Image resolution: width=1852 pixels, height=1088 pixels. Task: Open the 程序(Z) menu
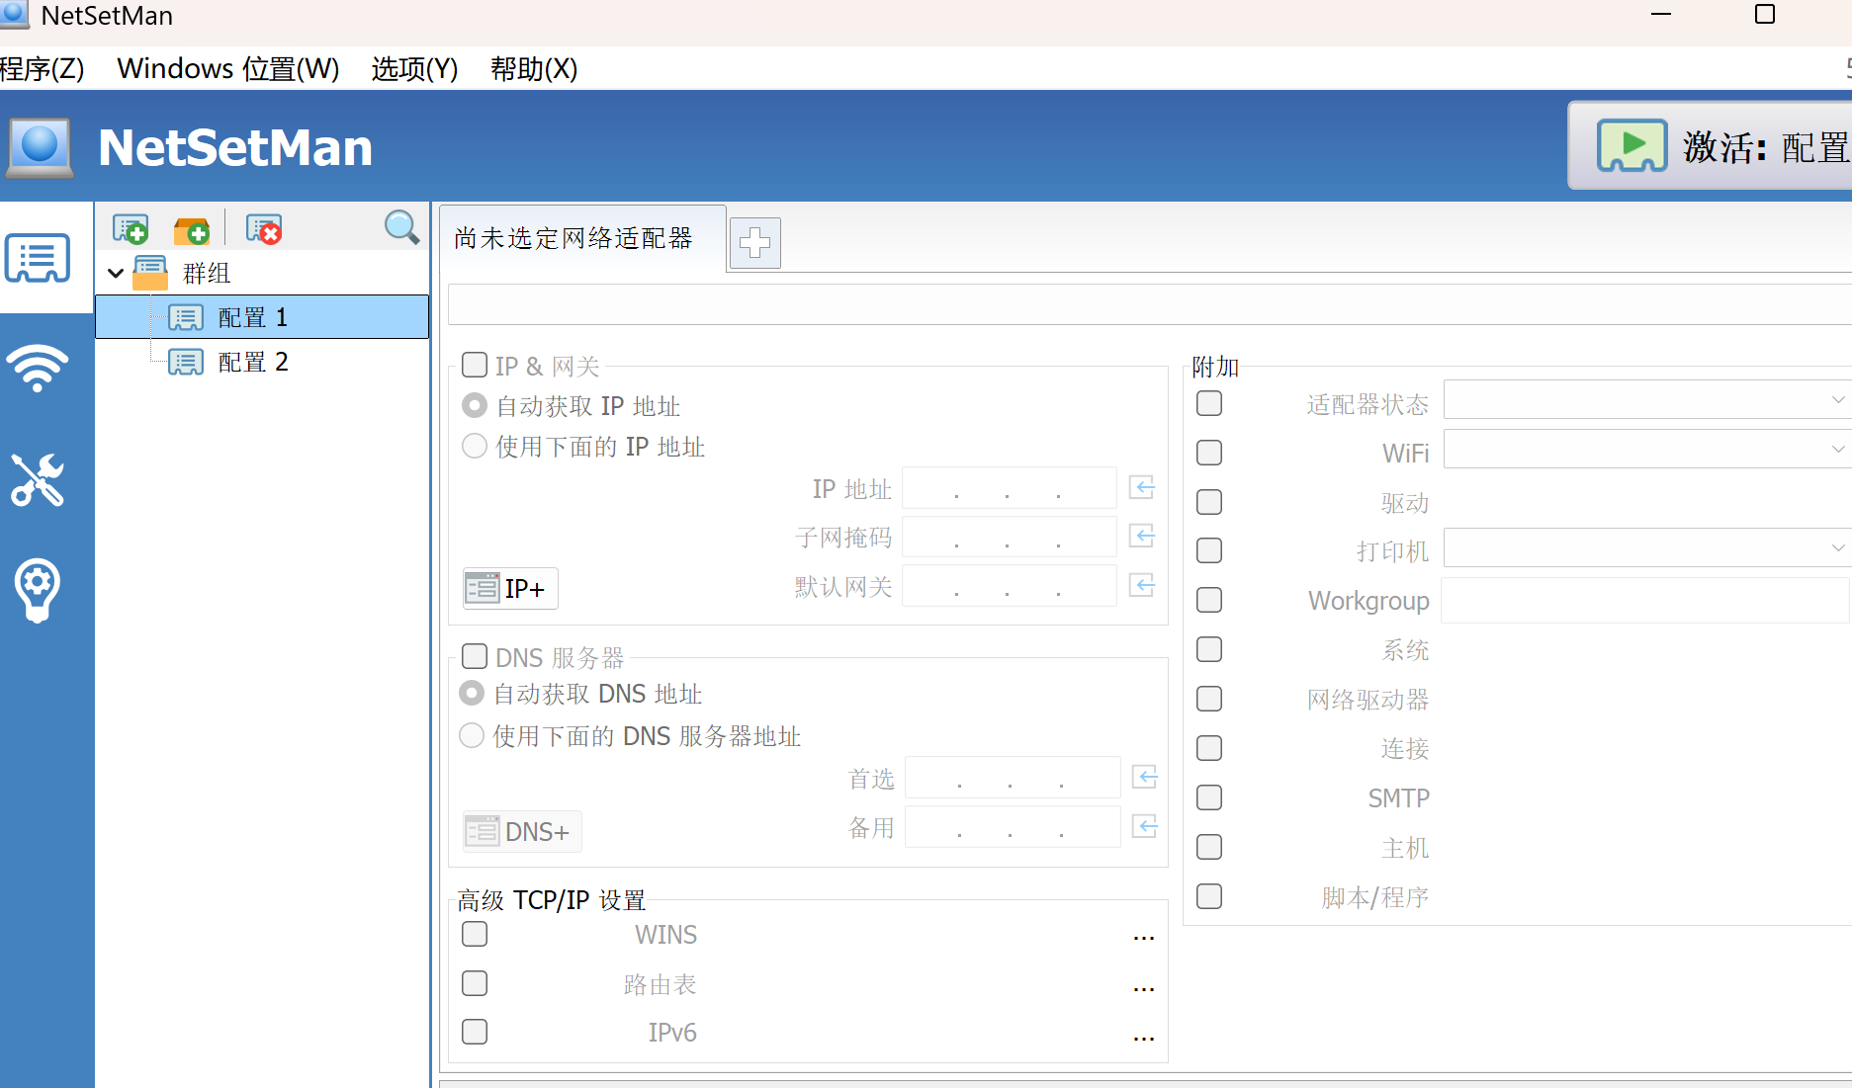(x=42, y=69)
